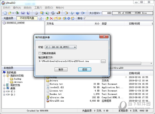This screenshot has width=155, height=114.
Task: Open help with the question mark icon
Action: tap(78, 13)
